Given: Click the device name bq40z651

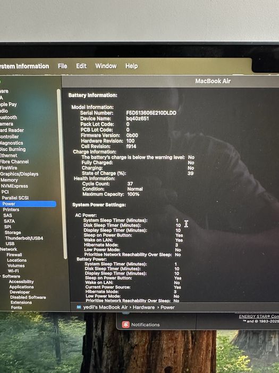Looking at the screenshot, I should pyautogui.click(x=137, y=118).
